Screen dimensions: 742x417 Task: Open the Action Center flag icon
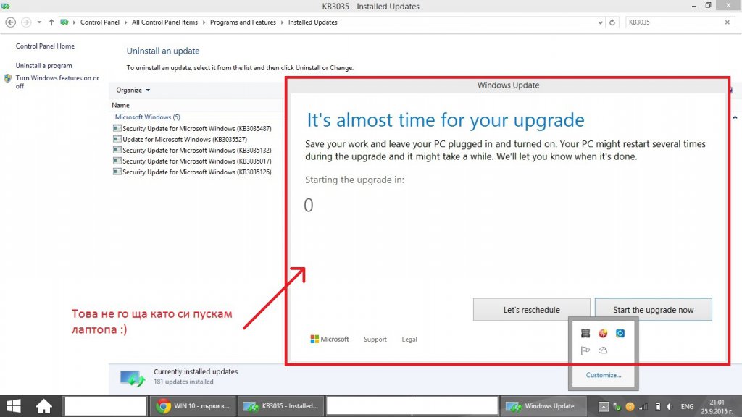(x=585, y=350)
